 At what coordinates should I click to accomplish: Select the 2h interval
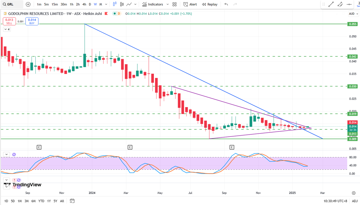pos(78,4)
